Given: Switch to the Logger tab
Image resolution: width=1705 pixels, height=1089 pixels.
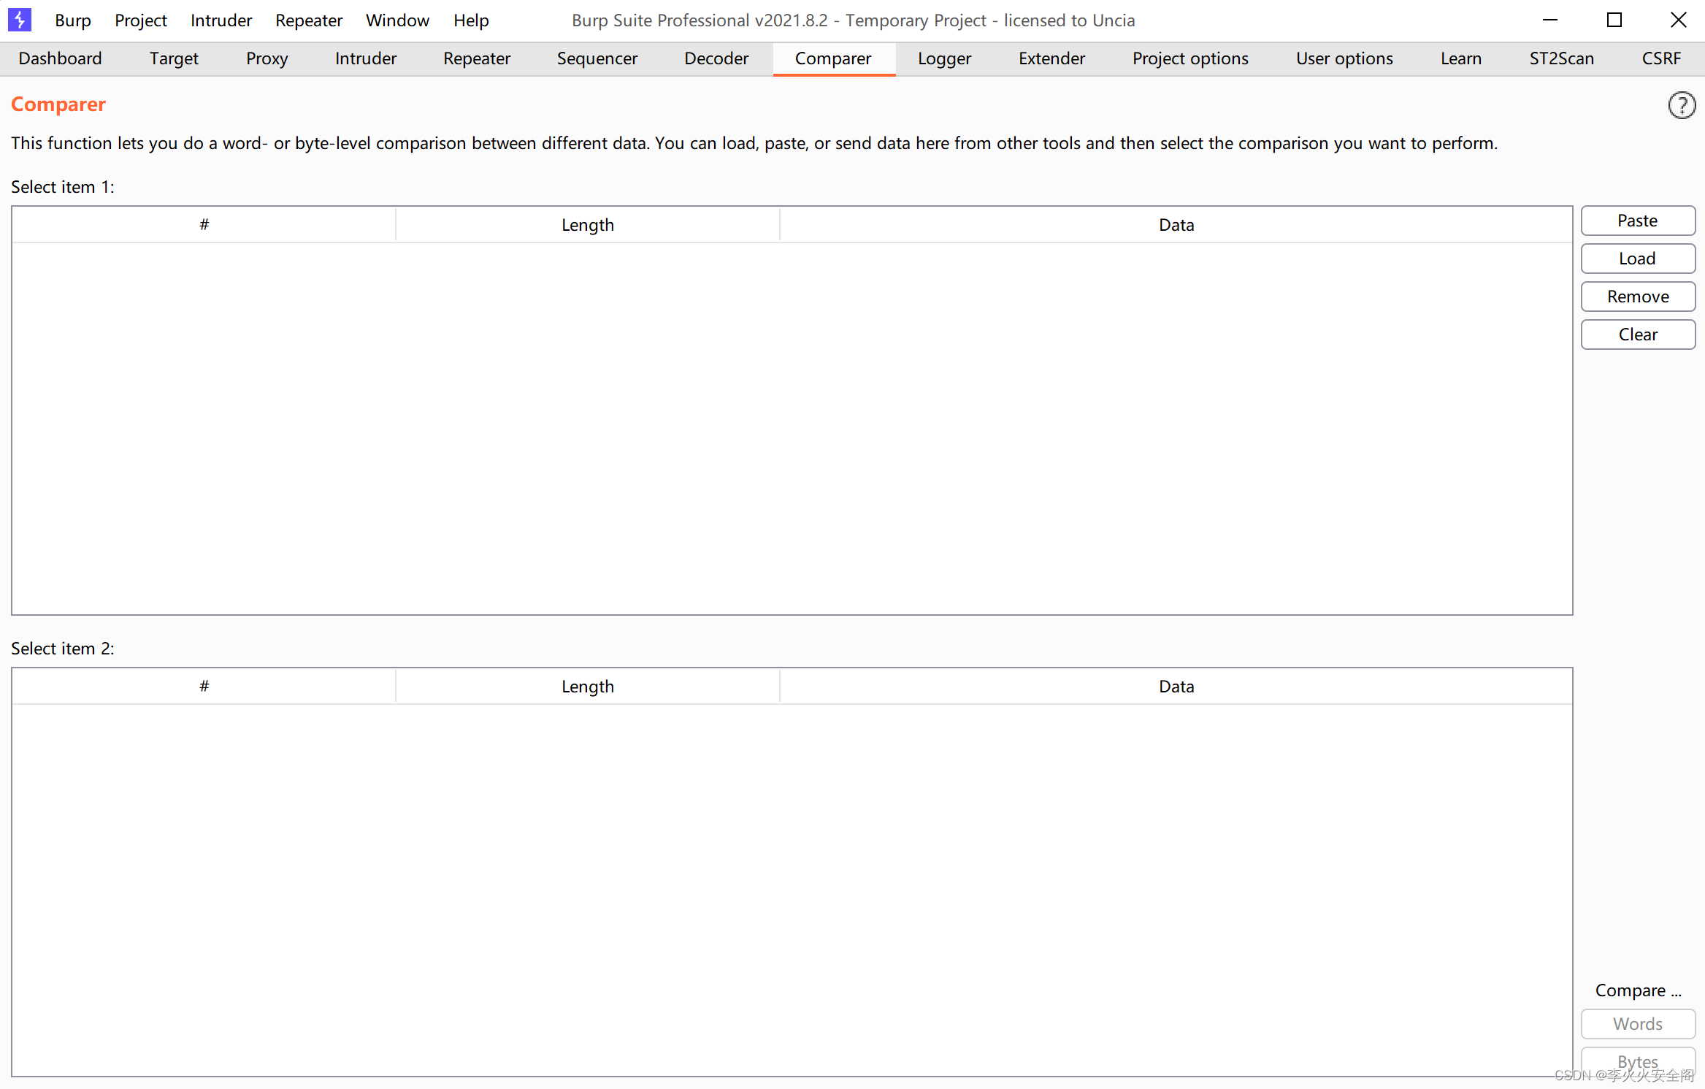Looking at the screenshot, I should [x=944, y=58].
